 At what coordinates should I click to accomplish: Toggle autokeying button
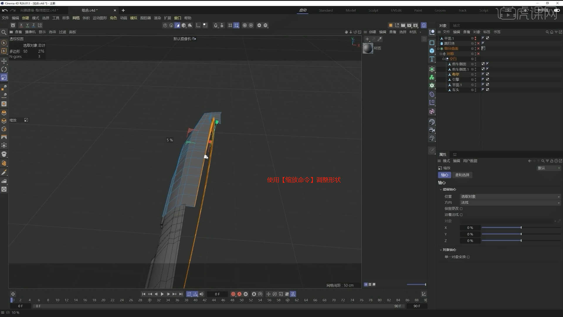pyautogui.click(x=239, y=294)
